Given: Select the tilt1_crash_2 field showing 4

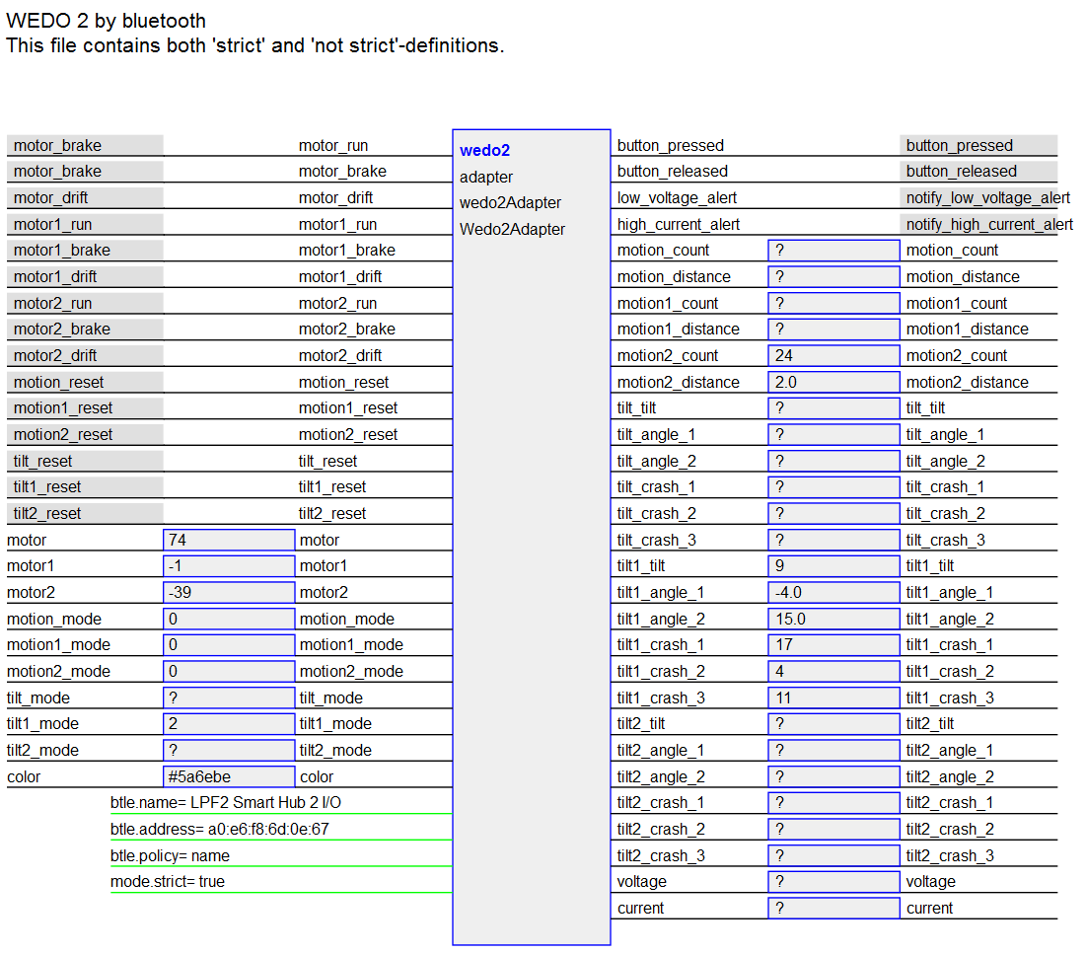Looking at the screenshot, I should [x=833, y=671].
